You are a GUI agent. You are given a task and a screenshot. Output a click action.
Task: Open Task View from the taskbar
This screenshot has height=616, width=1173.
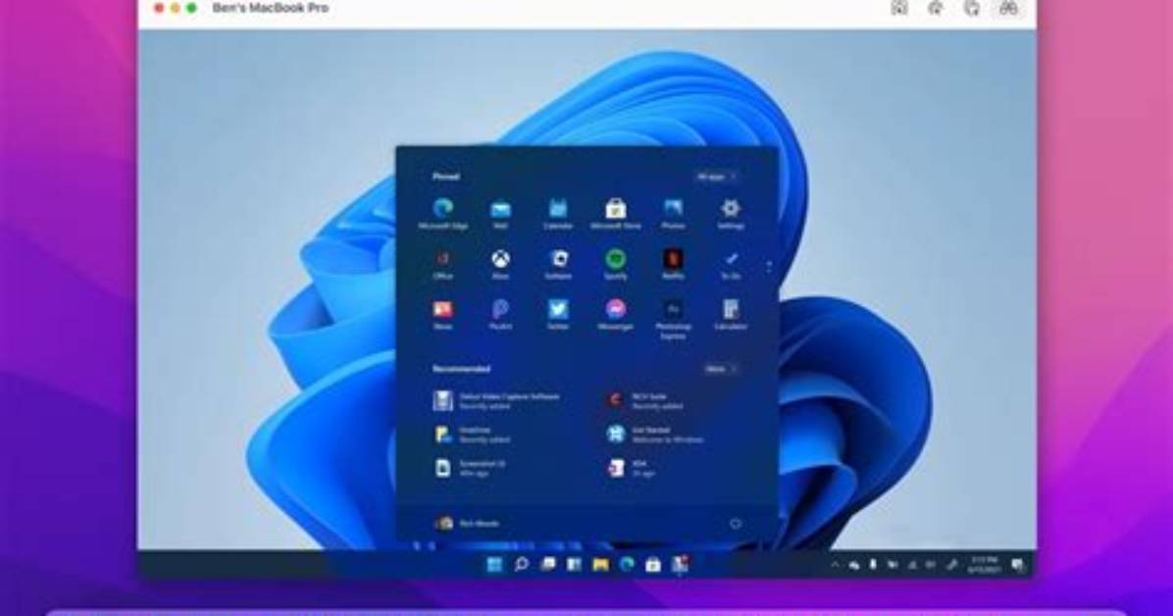(x=547, y=564)
